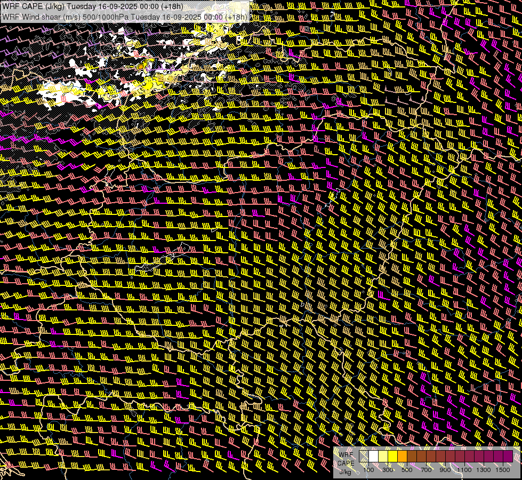
Task: Click the WRF CAPE title line
Action: click(x=93, y=7)
